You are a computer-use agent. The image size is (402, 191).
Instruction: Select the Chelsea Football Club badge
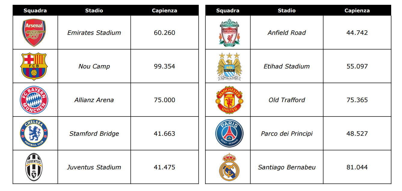tap(34, 134)
